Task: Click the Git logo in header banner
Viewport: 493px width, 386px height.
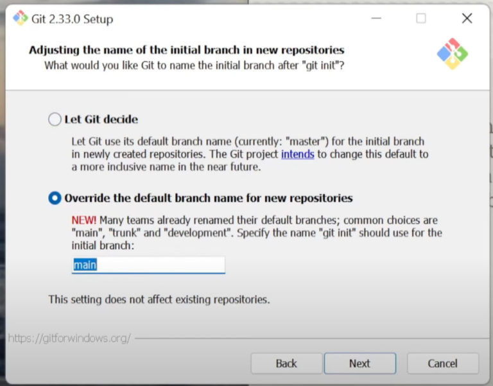Action: point(453,54)
